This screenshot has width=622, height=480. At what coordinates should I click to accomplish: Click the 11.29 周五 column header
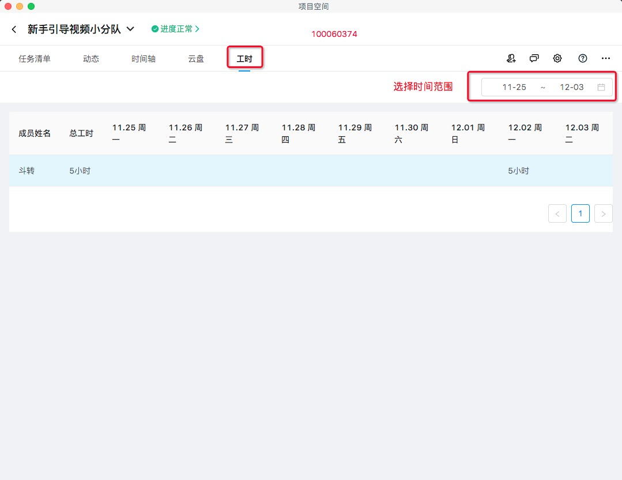(355, 133)
